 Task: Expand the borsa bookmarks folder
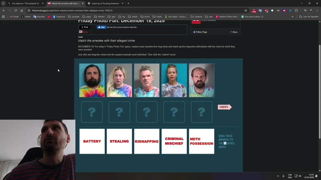[x=145, y=17]
